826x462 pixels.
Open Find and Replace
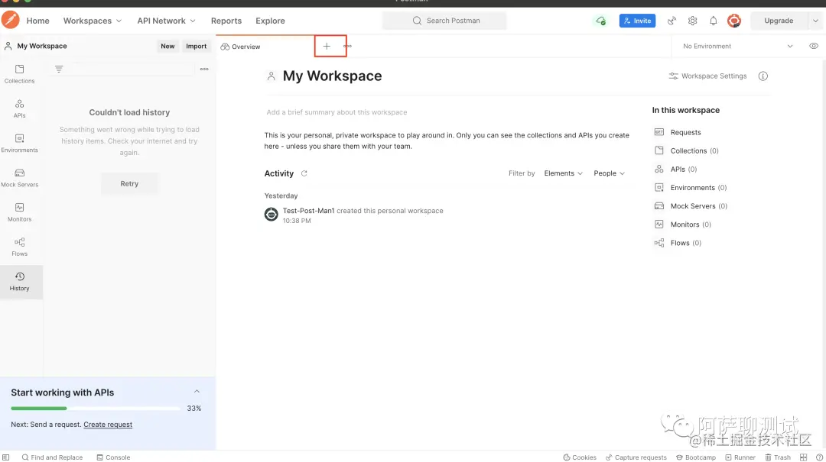point(52,457)
